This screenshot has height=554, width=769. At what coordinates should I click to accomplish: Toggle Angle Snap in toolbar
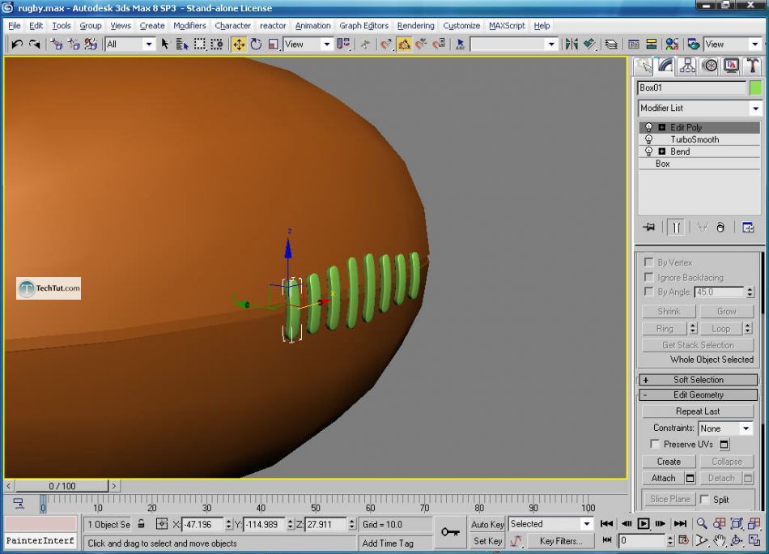404,45
